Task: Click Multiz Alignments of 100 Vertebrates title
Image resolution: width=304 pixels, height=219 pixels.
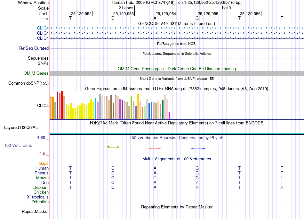Action: tap(177, 159)
